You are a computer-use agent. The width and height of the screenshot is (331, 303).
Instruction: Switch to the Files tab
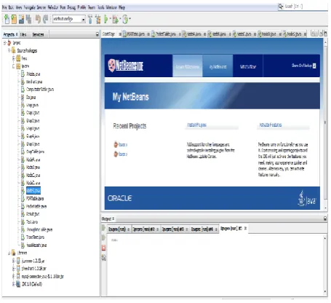(23, 34)
